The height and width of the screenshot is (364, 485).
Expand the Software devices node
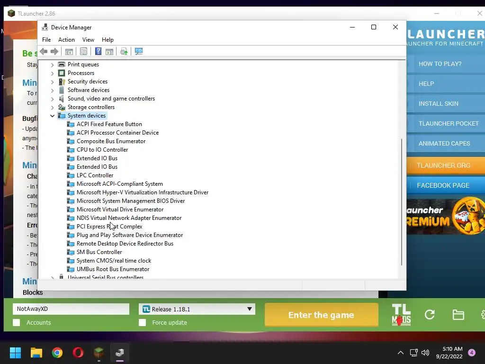click(x=52, y=91)
